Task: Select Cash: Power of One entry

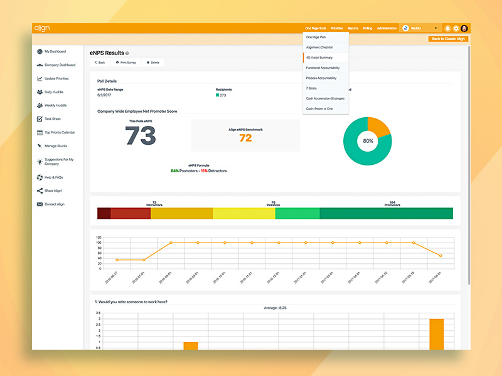Action: (326, 109)
